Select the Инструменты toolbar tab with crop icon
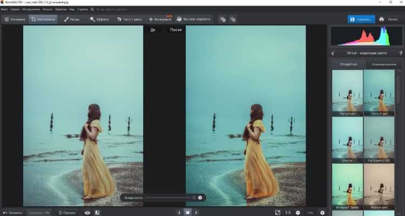 click(x=43, y=19)
